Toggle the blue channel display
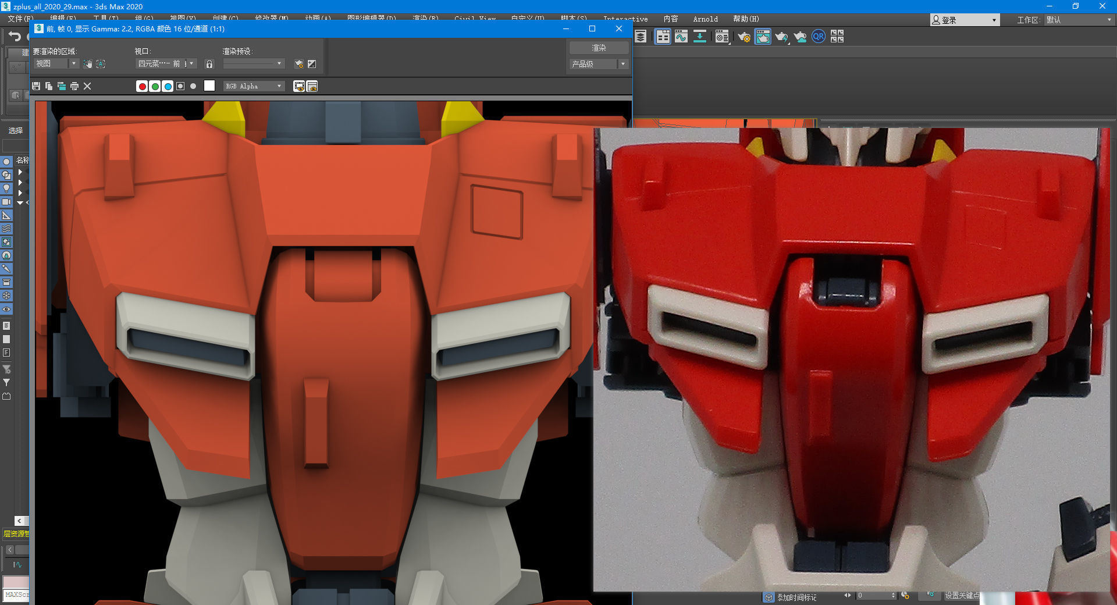The image size is (1117, 605). (x=168, y=86)
